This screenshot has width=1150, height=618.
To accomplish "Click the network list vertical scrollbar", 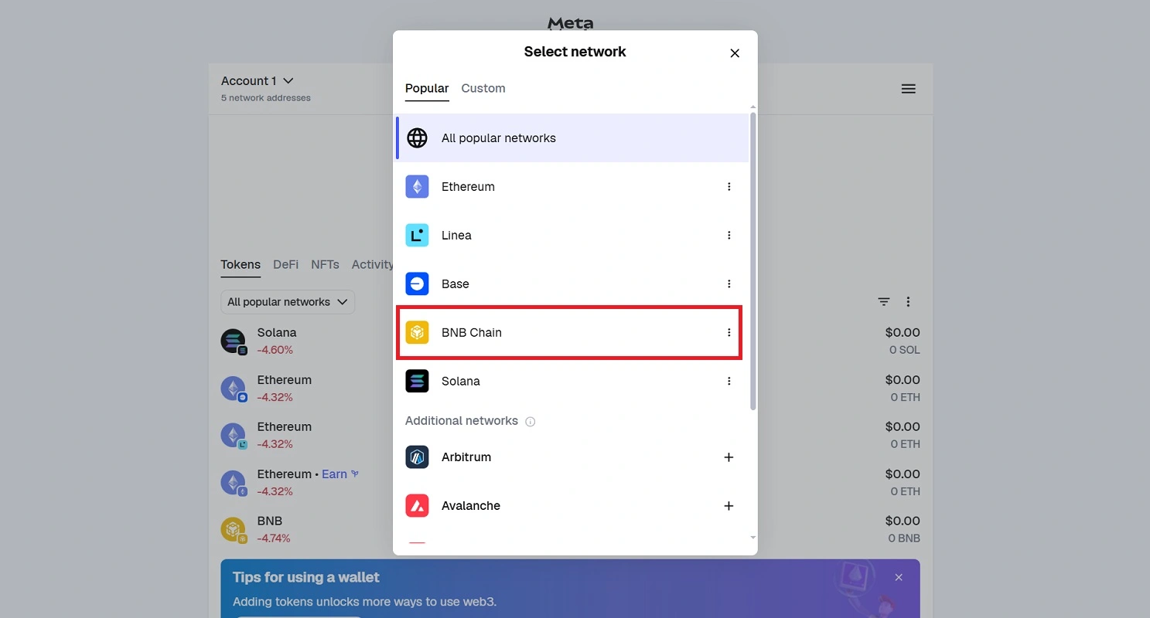I will tap(753, 263).
